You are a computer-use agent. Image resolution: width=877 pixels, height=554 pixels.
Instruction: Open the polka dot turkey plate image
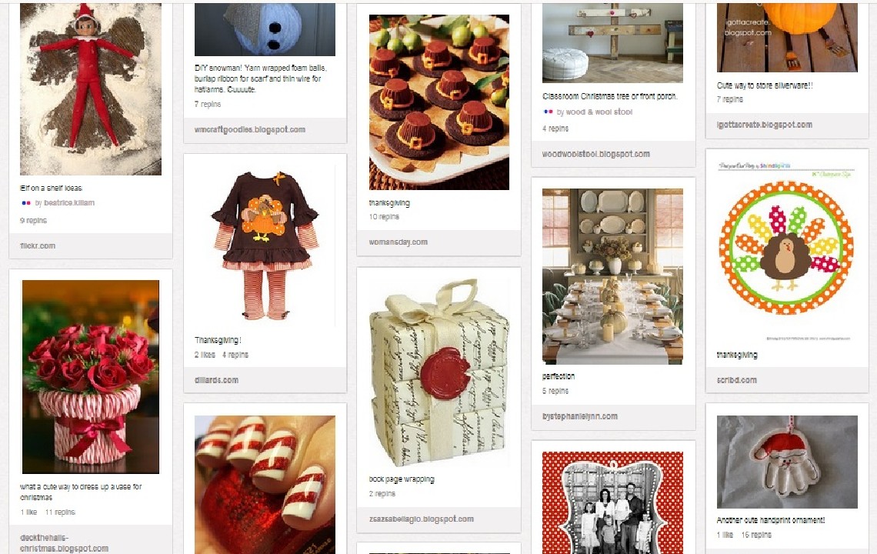[x=787, y=252]
